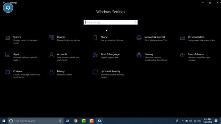Open the Personalization icon
The width and height of the screenshot is (221, 124).
point(183,38)
